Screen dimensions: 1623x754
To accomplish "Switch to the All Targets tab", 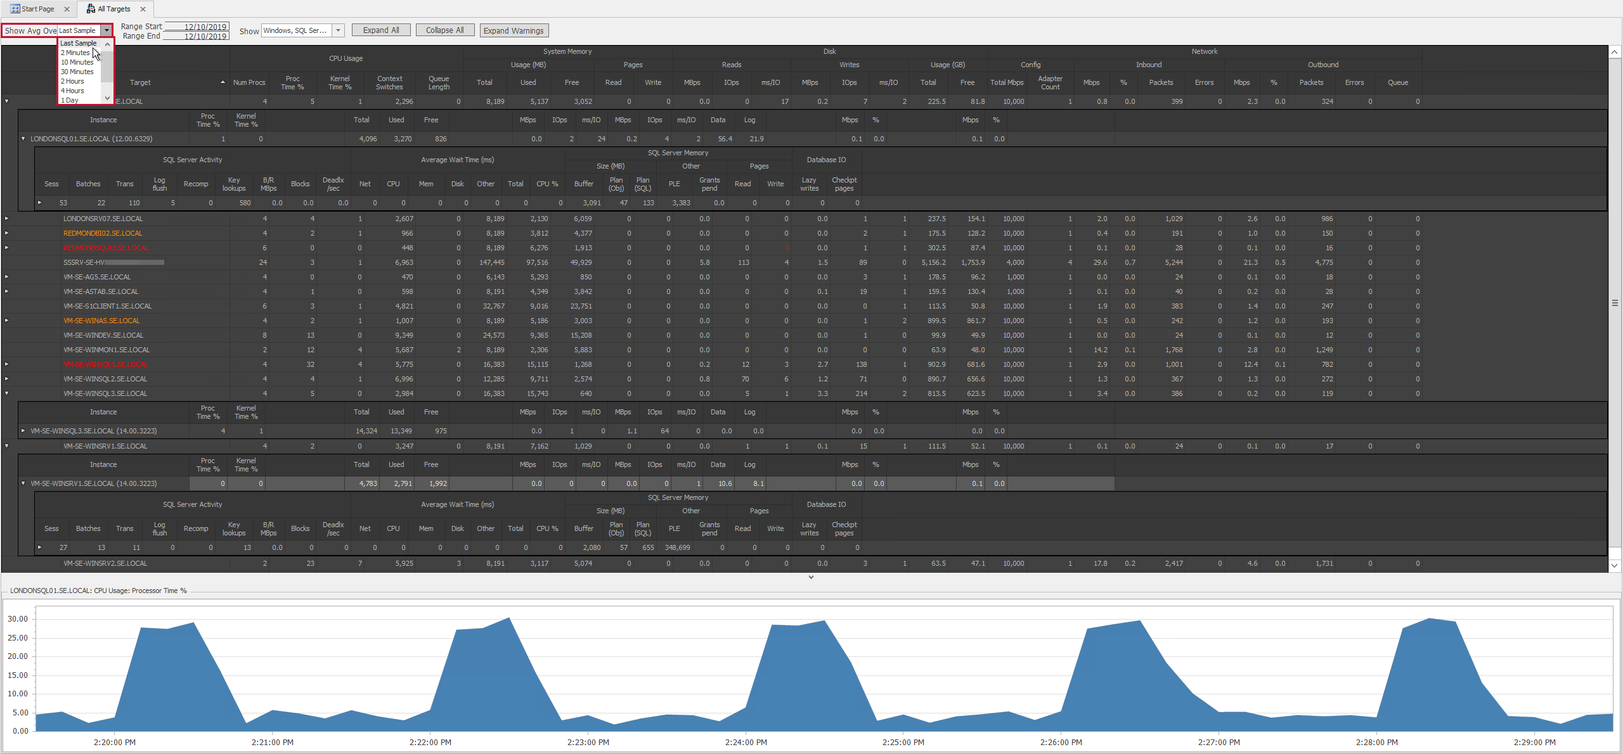I will [x=114, y=8].
